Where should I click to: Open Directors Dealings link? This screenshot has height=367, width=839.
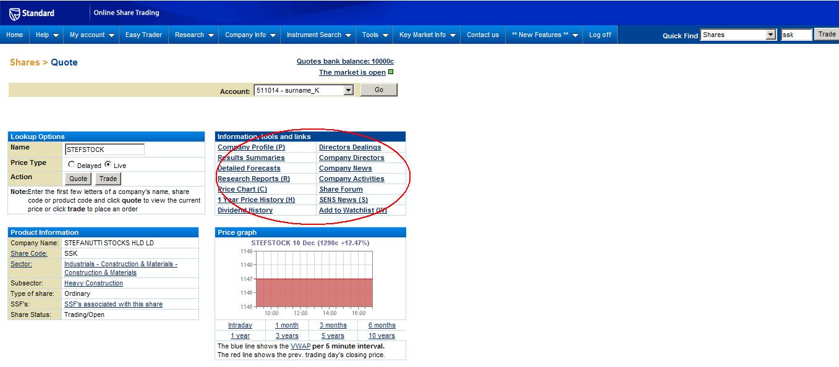tap(350, 147)
